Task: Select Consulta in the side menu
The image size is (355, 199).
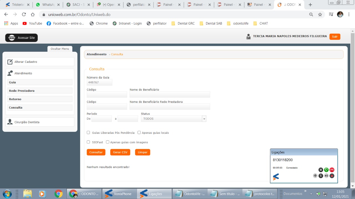Action: coord(40,108)
